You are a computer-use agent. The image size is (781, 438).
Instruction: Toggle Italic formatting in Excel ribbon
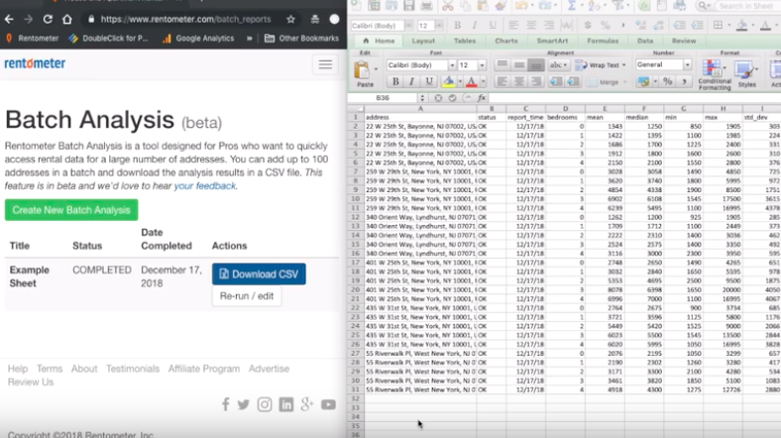410,82
